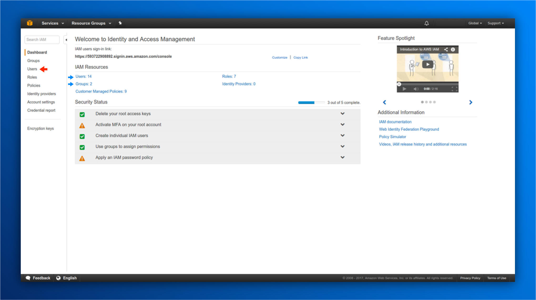
Task: Click green check beside Delete root access keys
Action: 82,114
